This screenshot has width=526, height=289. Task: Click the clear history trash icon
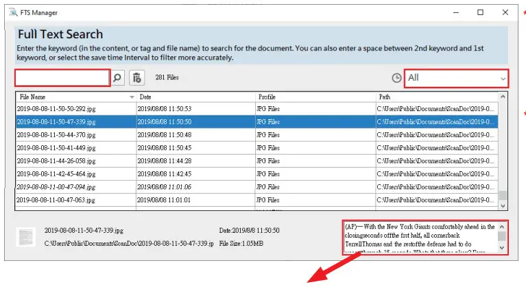[137, 77]
